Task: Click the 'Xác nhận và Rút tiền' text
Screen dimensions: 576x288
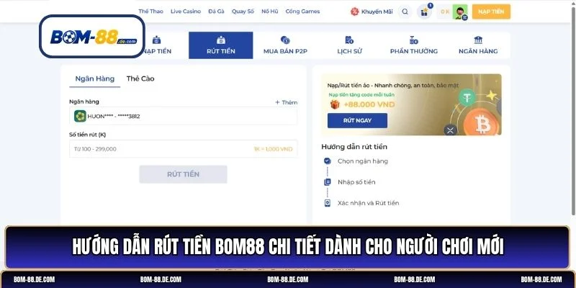Action: point(368,203)
